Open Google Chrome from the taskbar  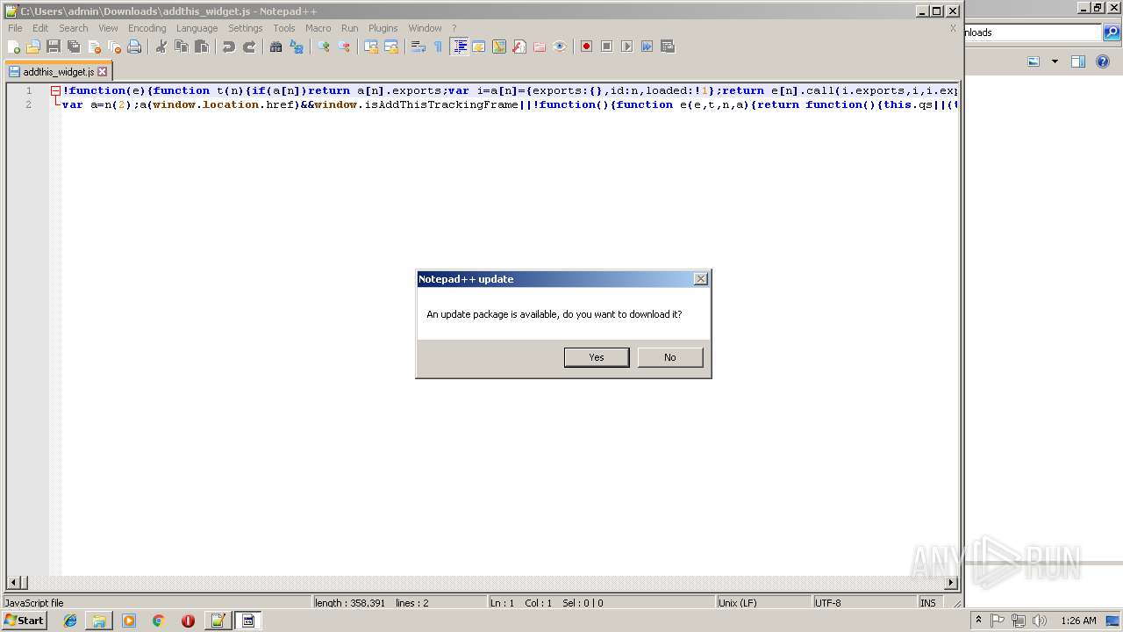click(x=158, y=621)
